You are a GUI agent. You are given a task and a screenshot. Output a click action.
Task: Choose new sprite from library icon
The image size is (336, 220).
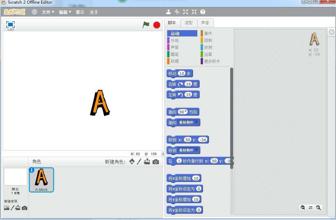click(132, 162)
